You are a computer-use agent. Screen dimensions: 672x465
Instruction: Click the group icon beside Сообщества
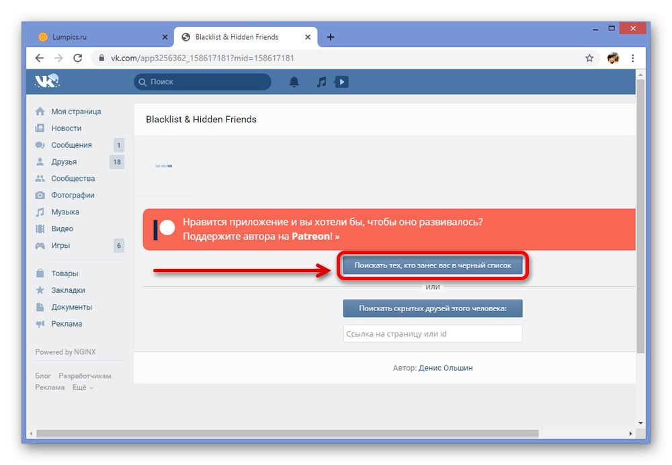coord(40,178)
